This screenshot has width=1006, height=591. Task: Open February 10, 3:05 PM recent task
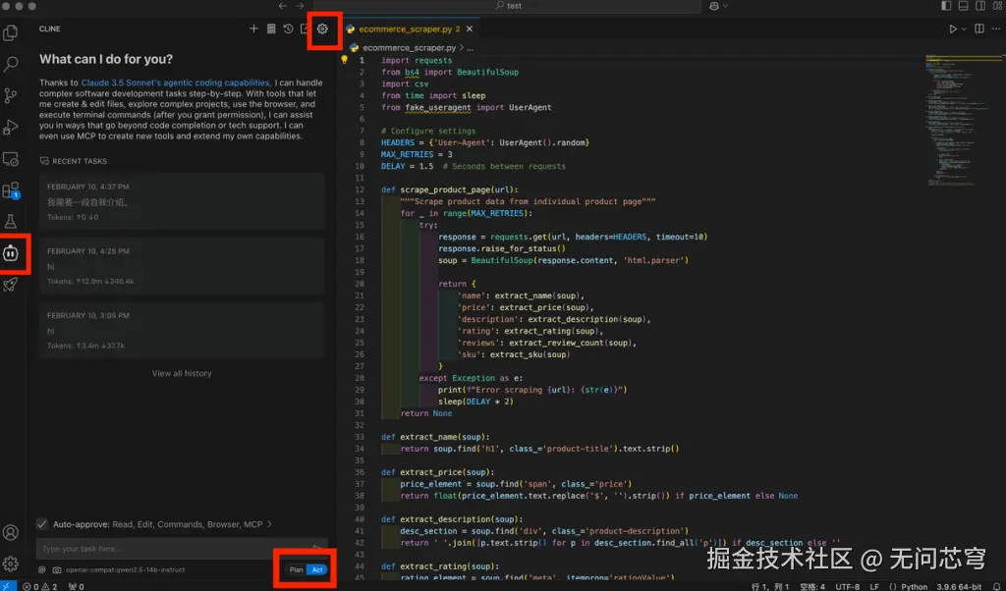[182, 330]
